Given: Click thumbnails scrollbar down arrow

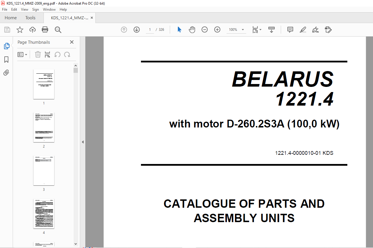Looking at the screenshot, I should coord(76,244).
